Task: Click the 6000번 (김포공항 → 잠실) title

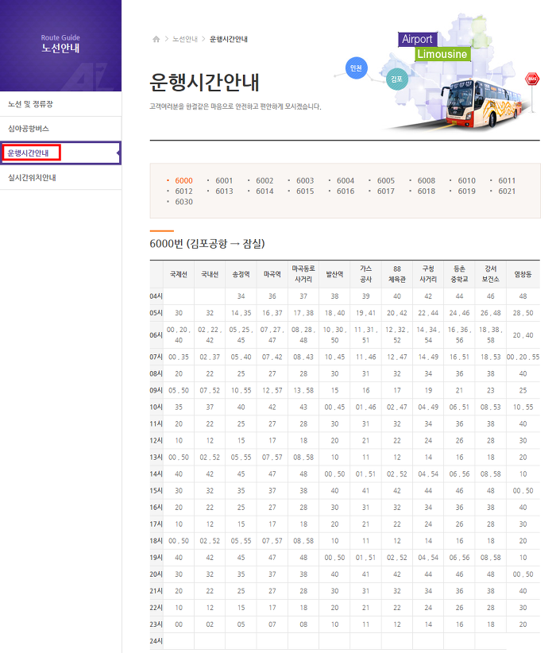Action: (207, 244)
